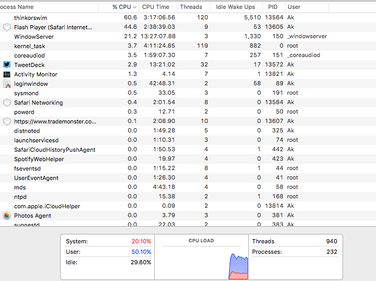Select the Flash Player (Safari Internet... row
The image size is (376, 281).
tap(188, 27)
